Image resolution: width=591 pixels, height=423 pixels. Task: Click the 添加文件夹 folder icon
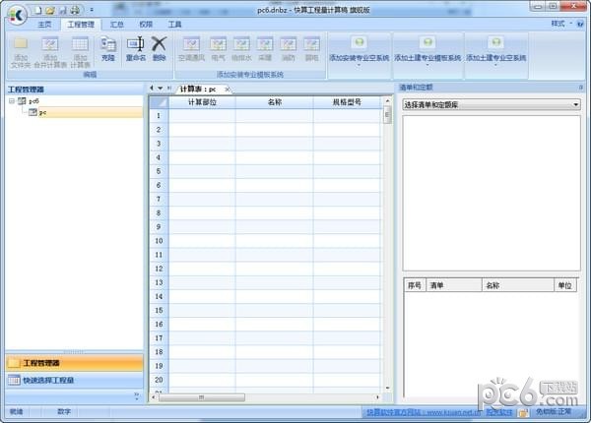point(21,44)
